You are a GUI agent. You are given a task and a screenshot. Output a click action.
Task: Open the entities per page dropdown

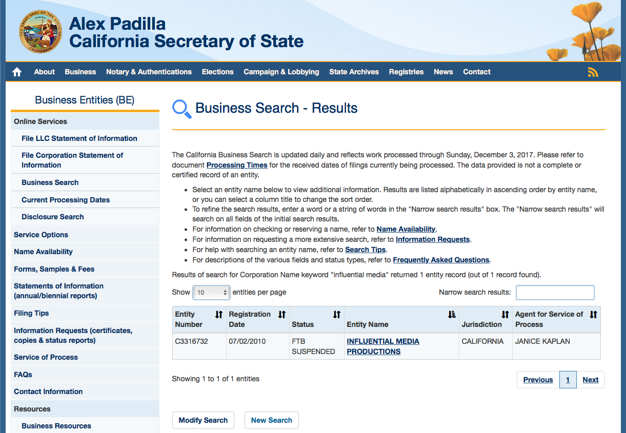(x=211, y=293)
